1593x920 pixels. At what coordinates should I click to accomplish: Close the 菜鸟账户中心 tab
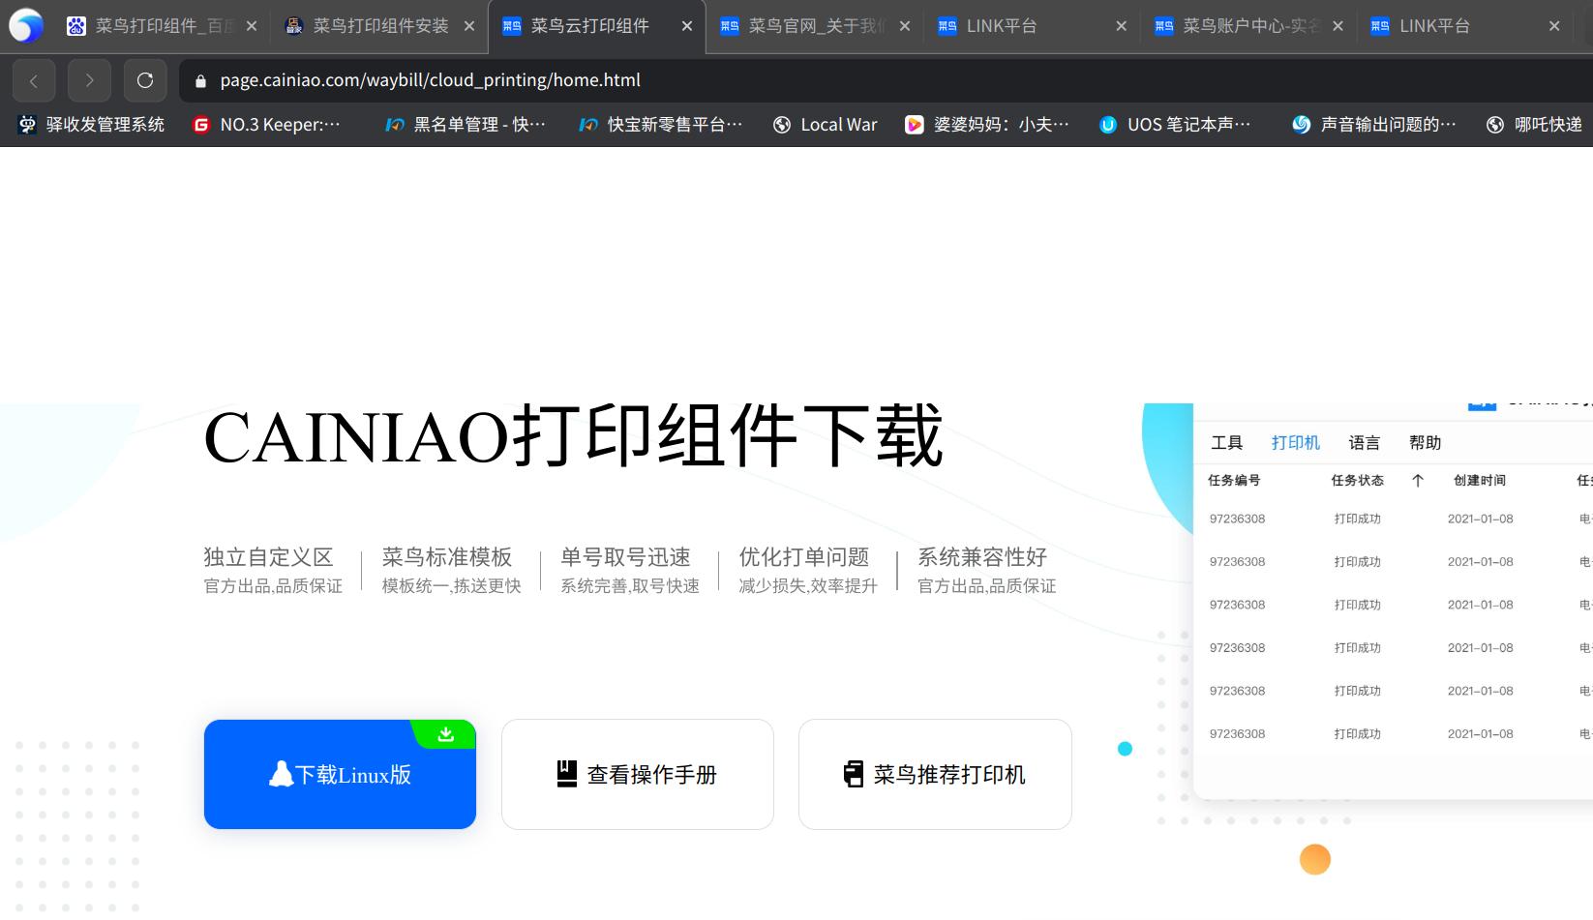pos(1338,26)
